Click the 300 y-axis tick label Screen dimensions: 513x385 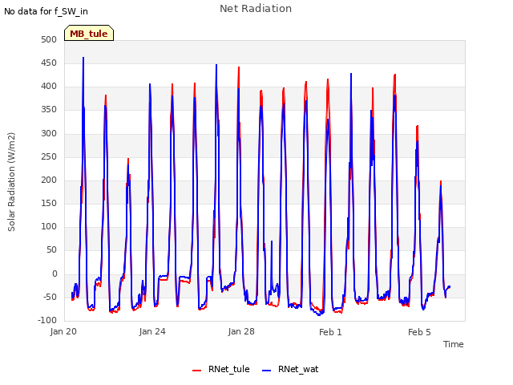click(49, 133)
